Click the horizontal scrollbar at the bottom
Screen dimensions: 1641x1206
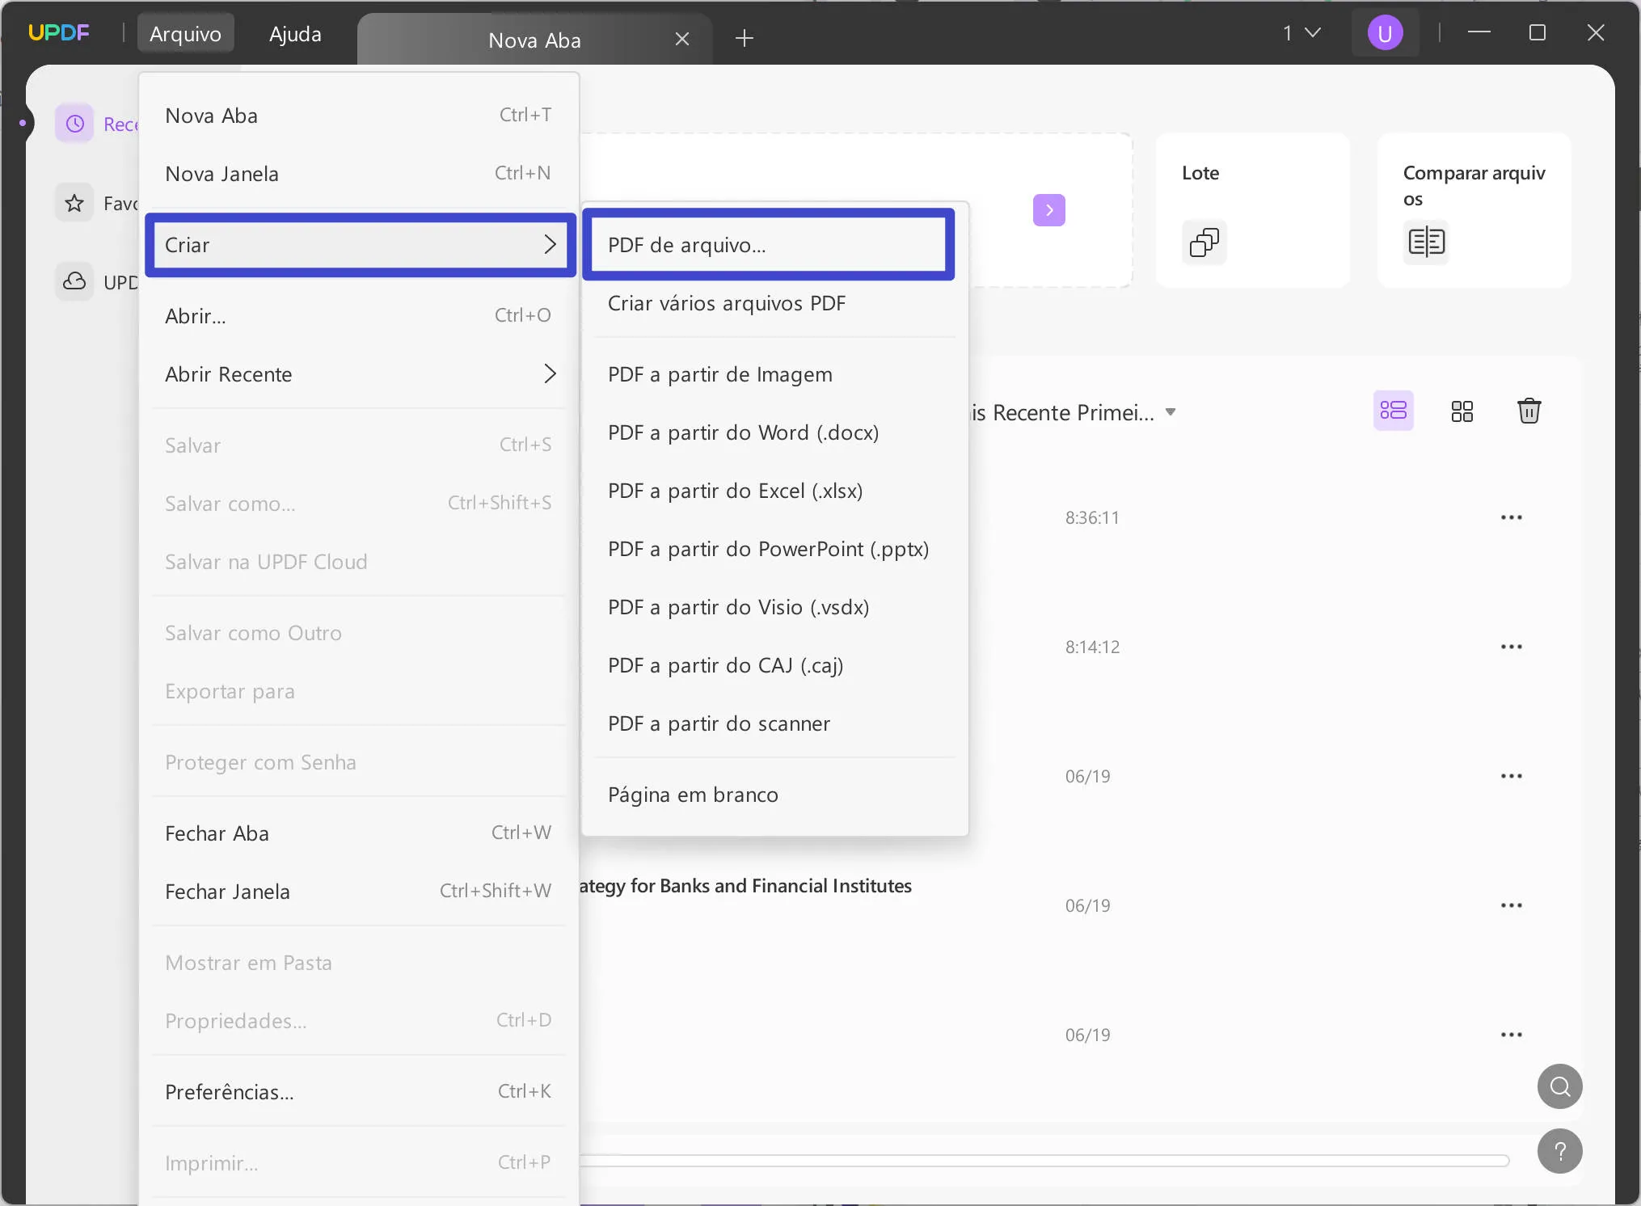click(x=1044, y=1161)
